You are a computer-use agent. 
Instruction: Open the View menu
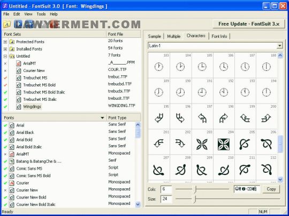pyautogui.click(x=28, y=14)
